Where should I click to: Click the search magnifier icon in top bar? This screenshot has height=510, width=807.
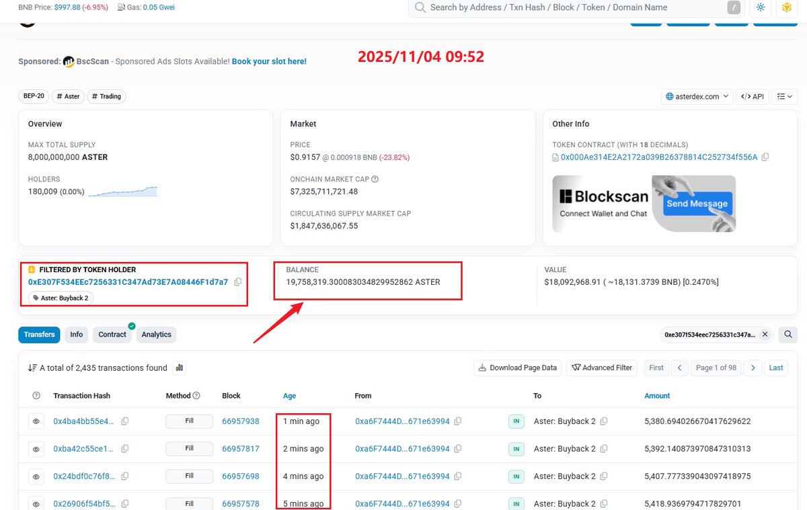[420, 7]
